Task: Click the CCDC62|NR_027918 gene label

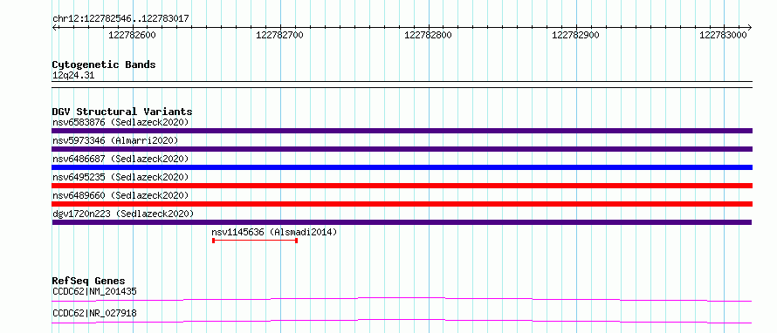Action: pos(94,313)
